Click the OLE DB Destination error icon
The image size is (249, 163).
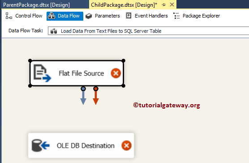pyautogui.click(x=126, y=145)
